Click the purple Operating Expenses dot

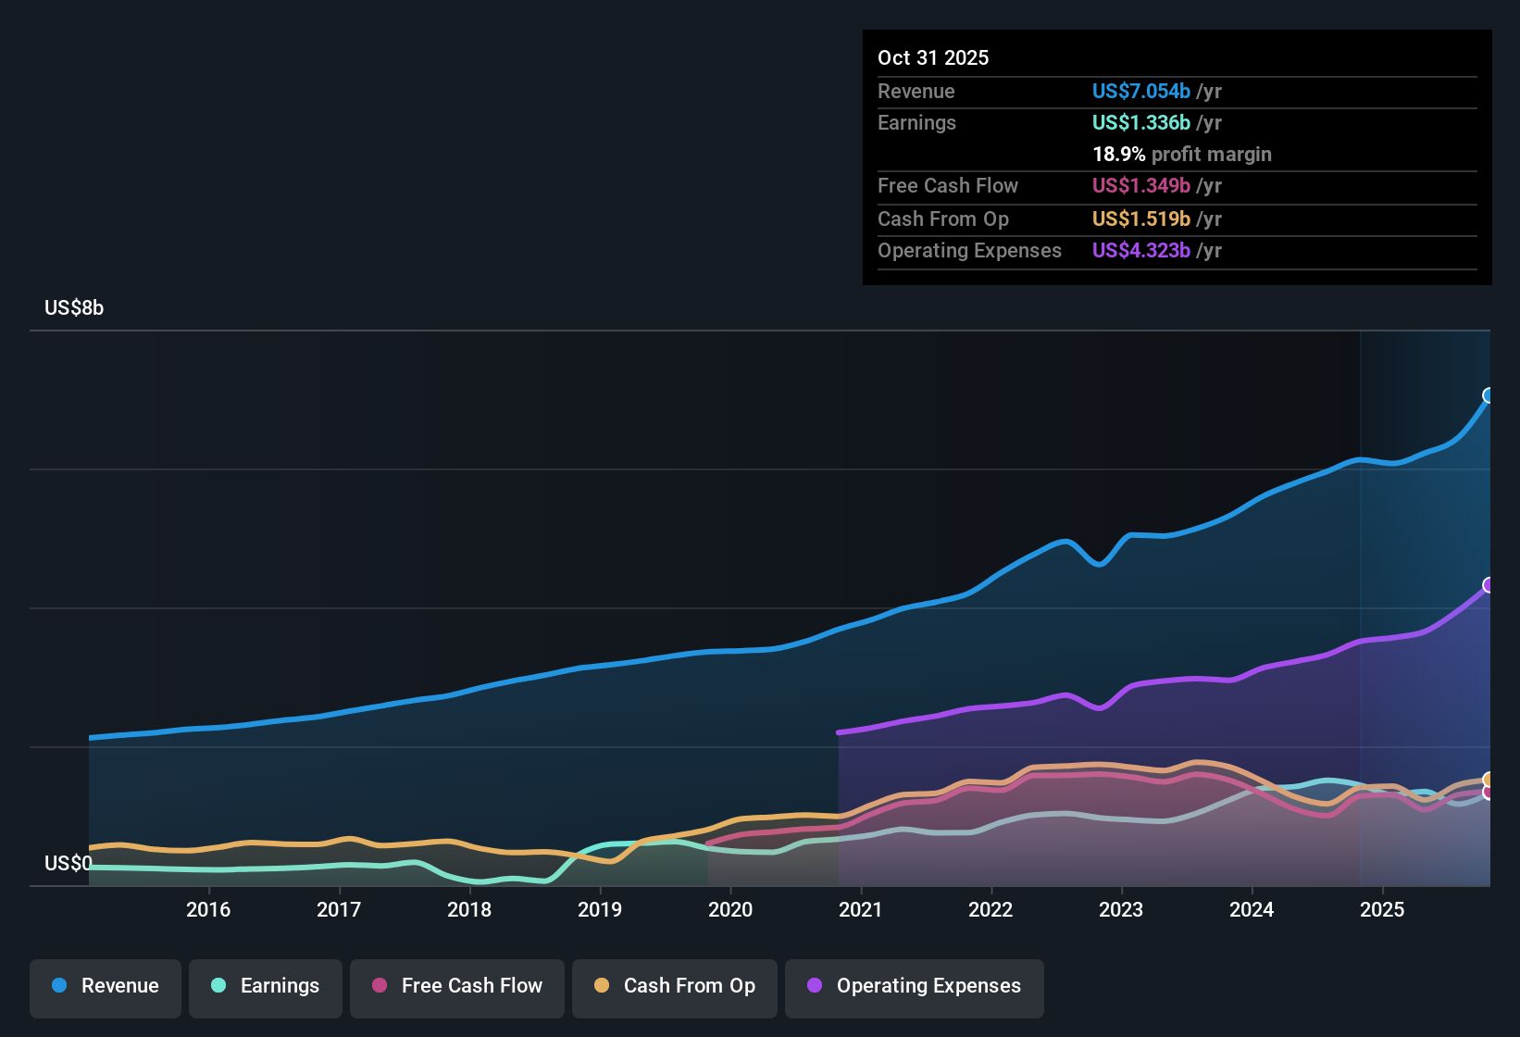(x=813, y=986)
